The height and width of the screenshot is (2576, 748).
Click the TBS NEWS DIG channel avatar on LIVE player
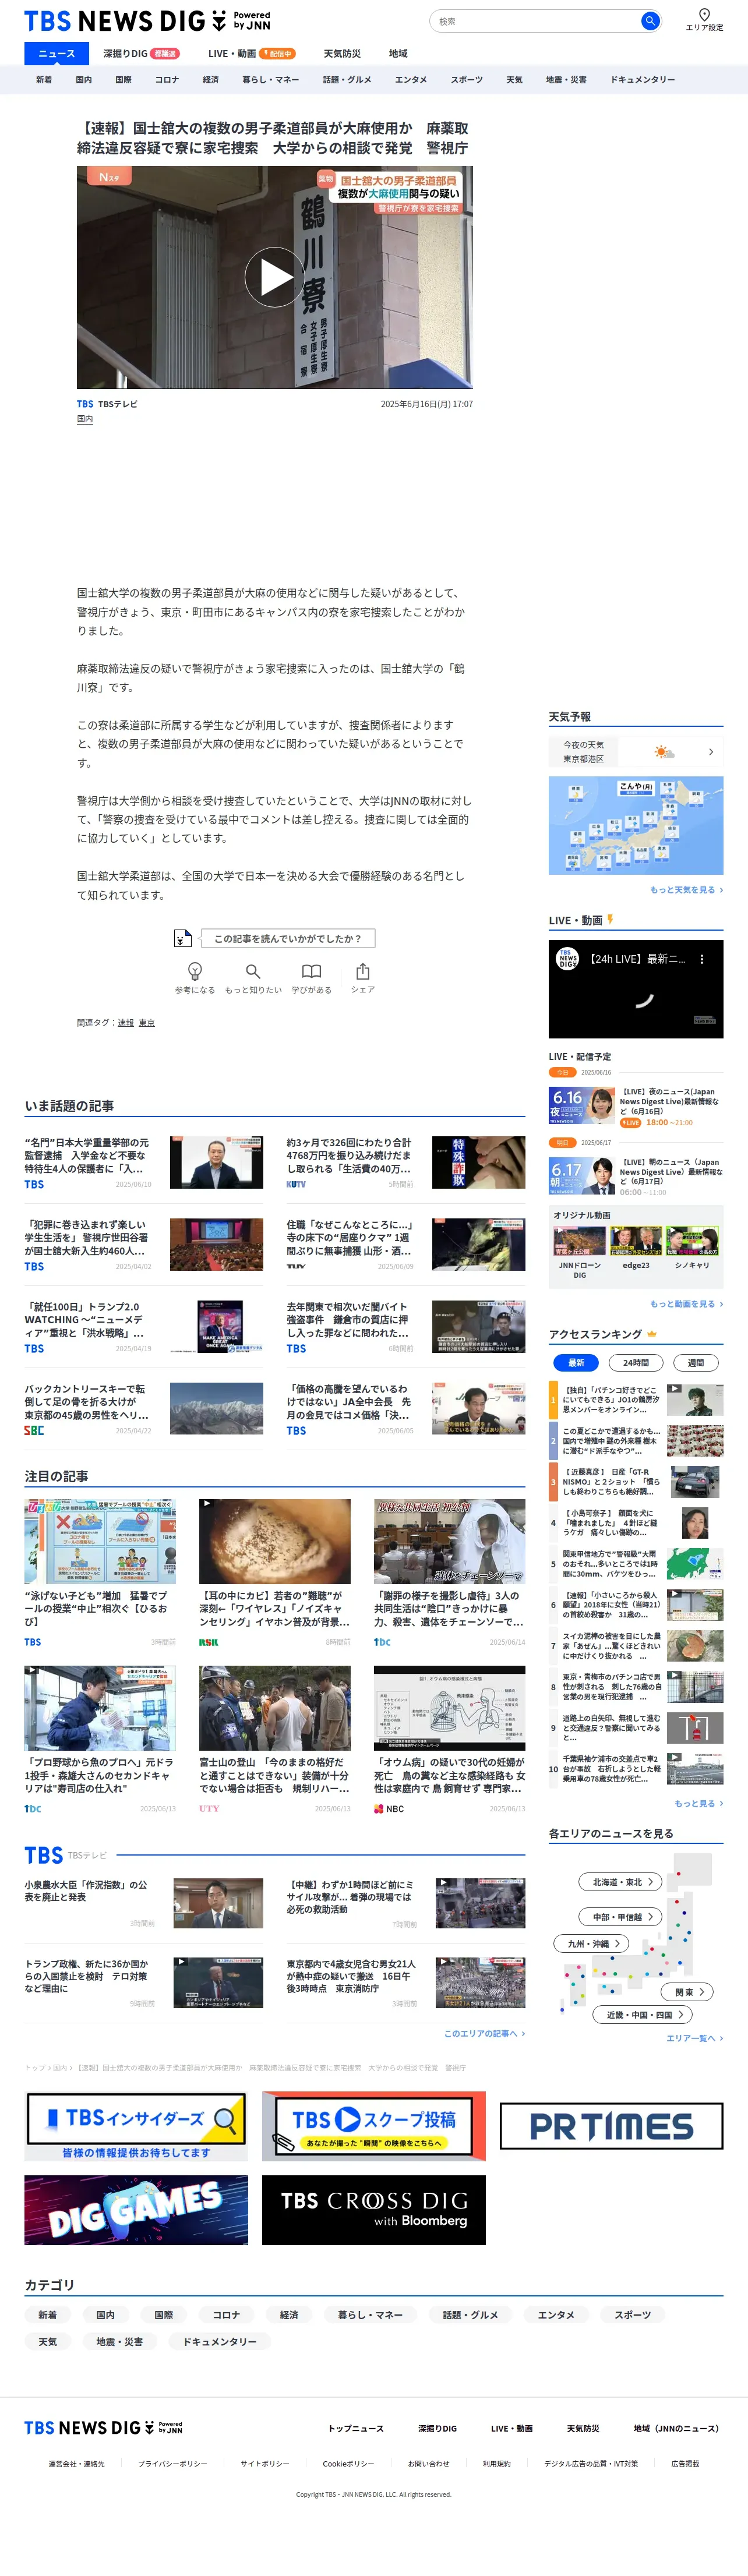click(567, 958)
